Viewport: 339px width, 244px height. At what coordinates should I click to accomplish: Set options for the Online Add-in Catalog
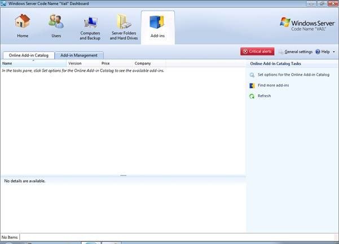pos(293,75)
